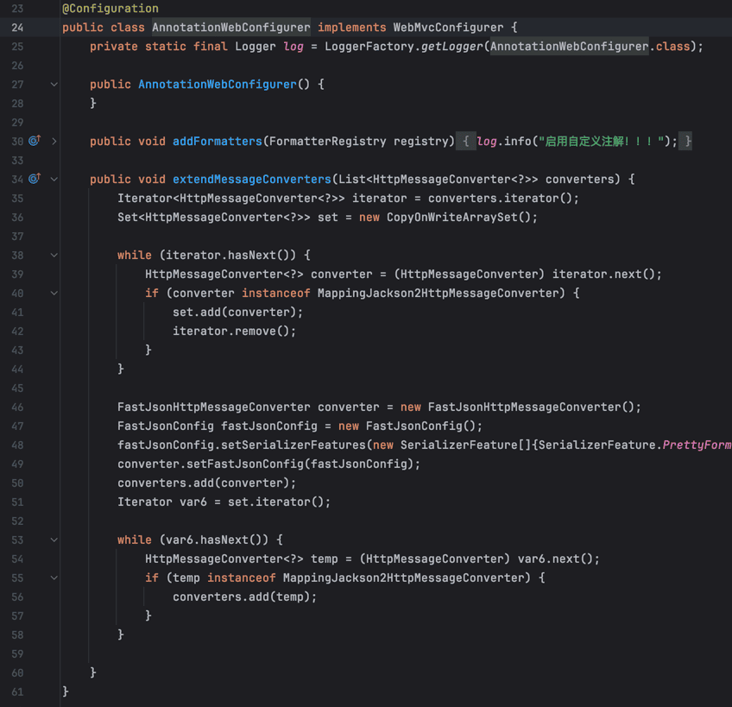Click set.add(converter) on line 41

pyautogui.click(x=235, y=312)
